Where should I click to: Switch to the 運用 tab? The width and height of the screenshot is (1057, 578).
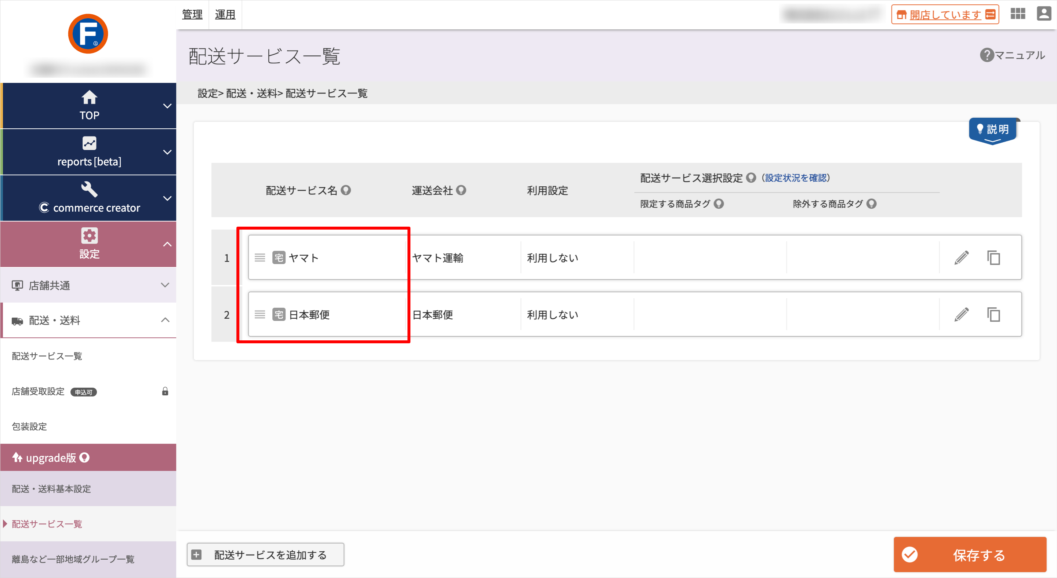225,15
